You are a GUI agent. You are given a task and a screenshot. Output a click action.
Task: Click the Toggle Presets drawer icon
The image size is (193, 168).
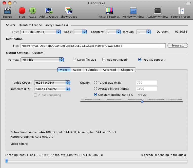(x=181, y=11)
